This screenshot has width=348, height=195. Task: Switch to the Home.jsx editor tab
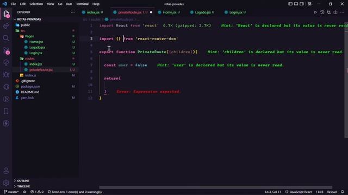pyautogui.click(x=169, y=12)
